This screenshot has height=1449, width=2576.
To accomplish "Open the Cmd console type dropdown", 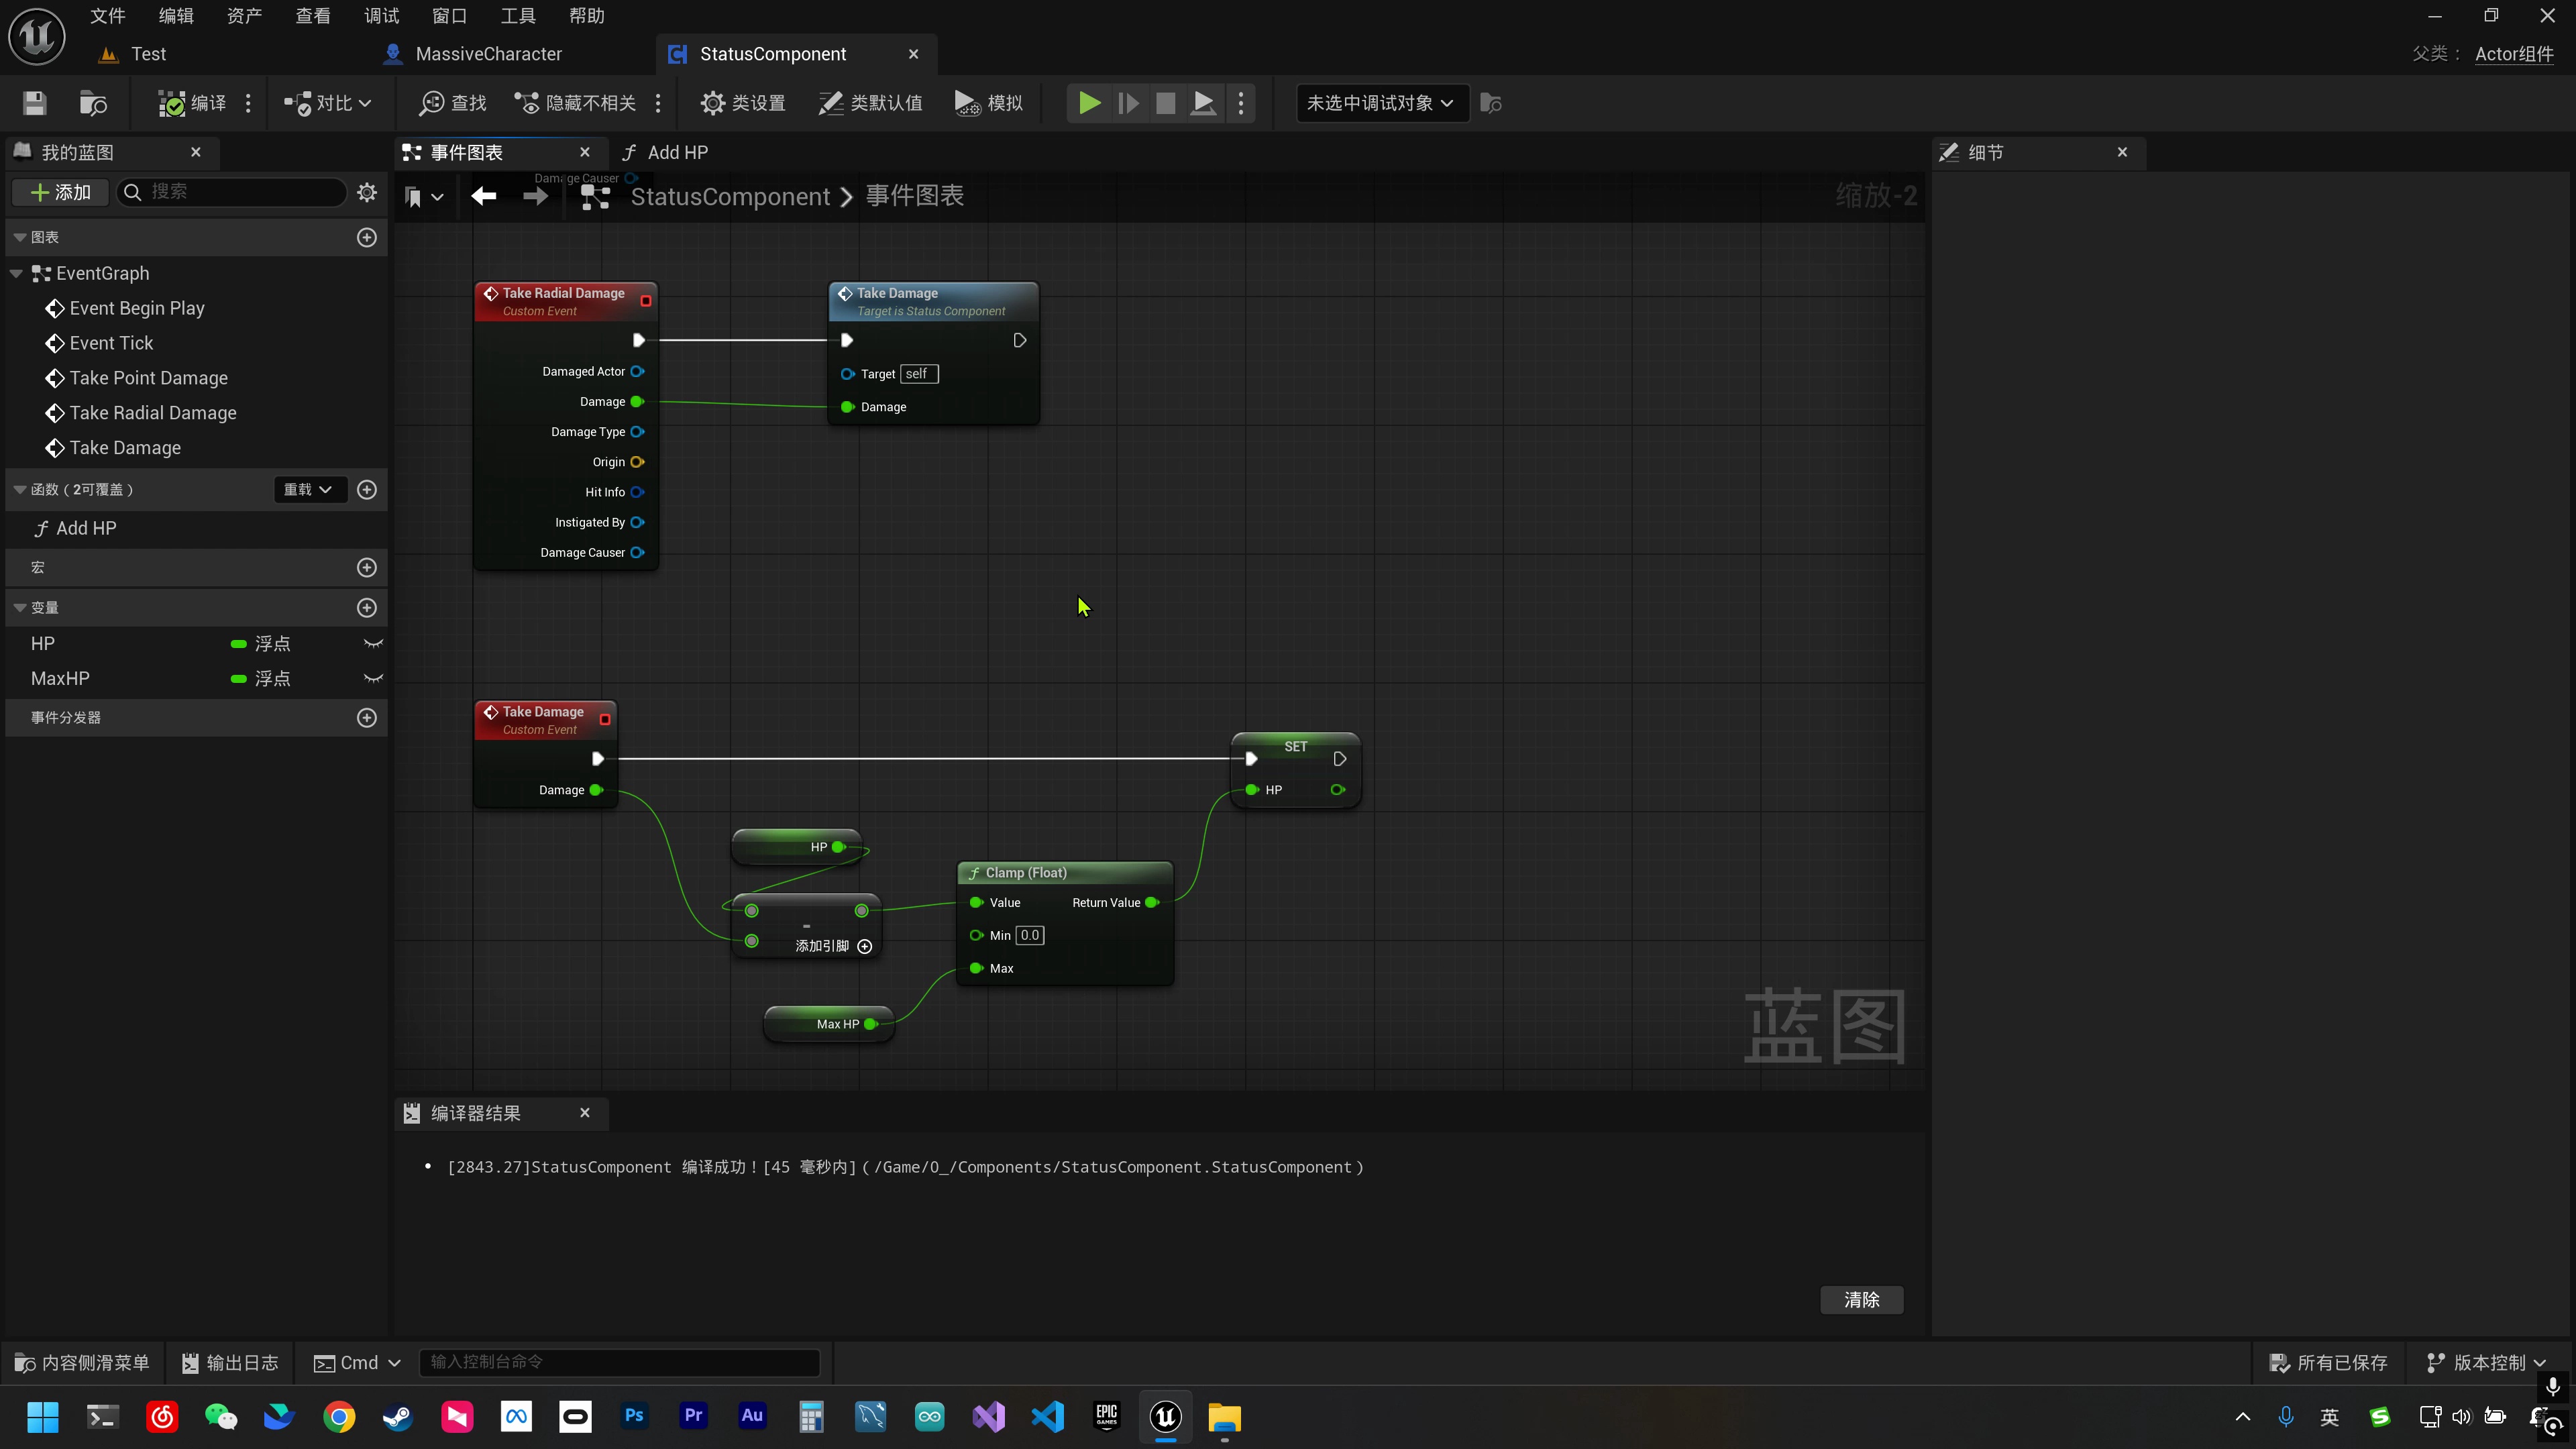I will [x=357, y=1362].
